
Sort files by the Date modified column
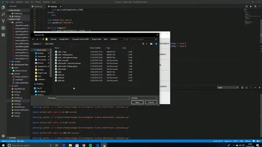pyautogui.click(x=95, y=48)
